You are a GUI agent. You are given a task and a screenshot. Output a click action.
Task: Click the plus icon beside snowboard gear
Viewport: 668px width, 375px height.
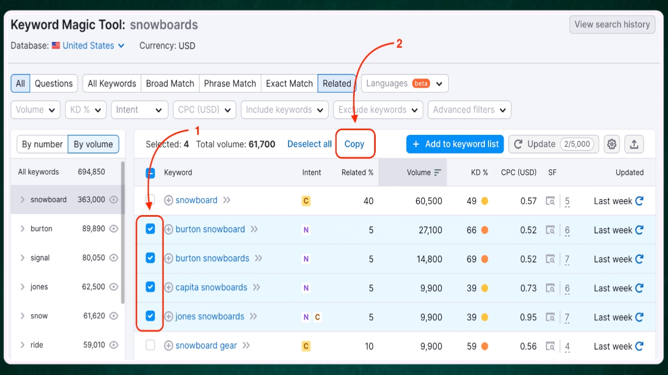pos(169,346)
